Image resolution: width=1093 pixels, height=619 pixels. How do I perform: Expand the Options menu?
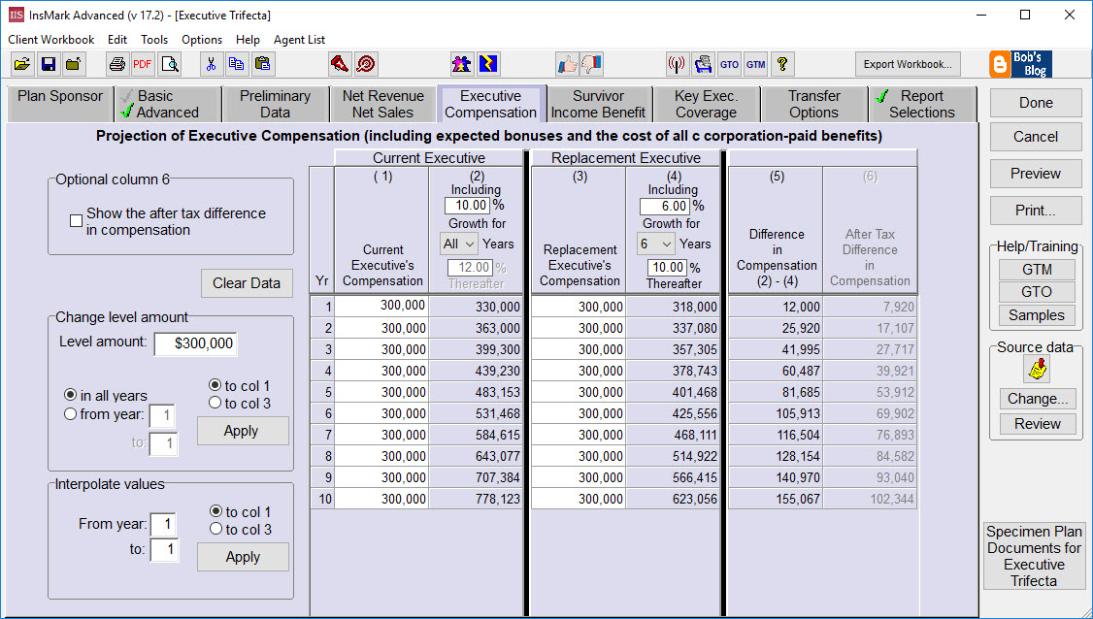tap(202, 40)
